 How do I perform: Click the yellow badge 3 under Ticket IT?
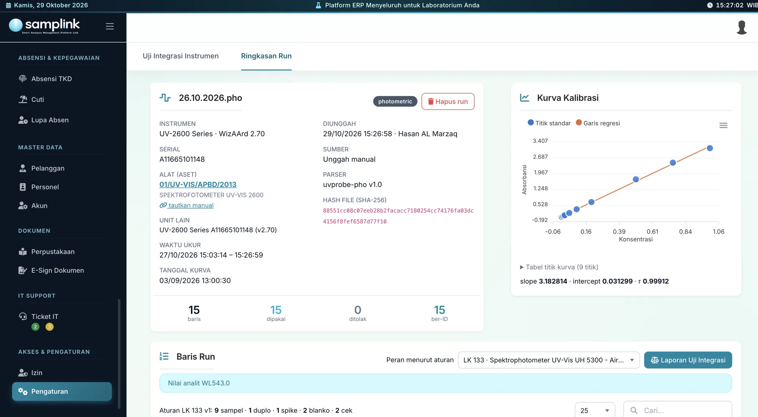point(49,327)
